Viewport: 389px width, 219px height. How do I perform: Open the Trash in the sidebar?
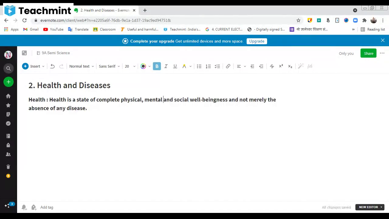8,166
